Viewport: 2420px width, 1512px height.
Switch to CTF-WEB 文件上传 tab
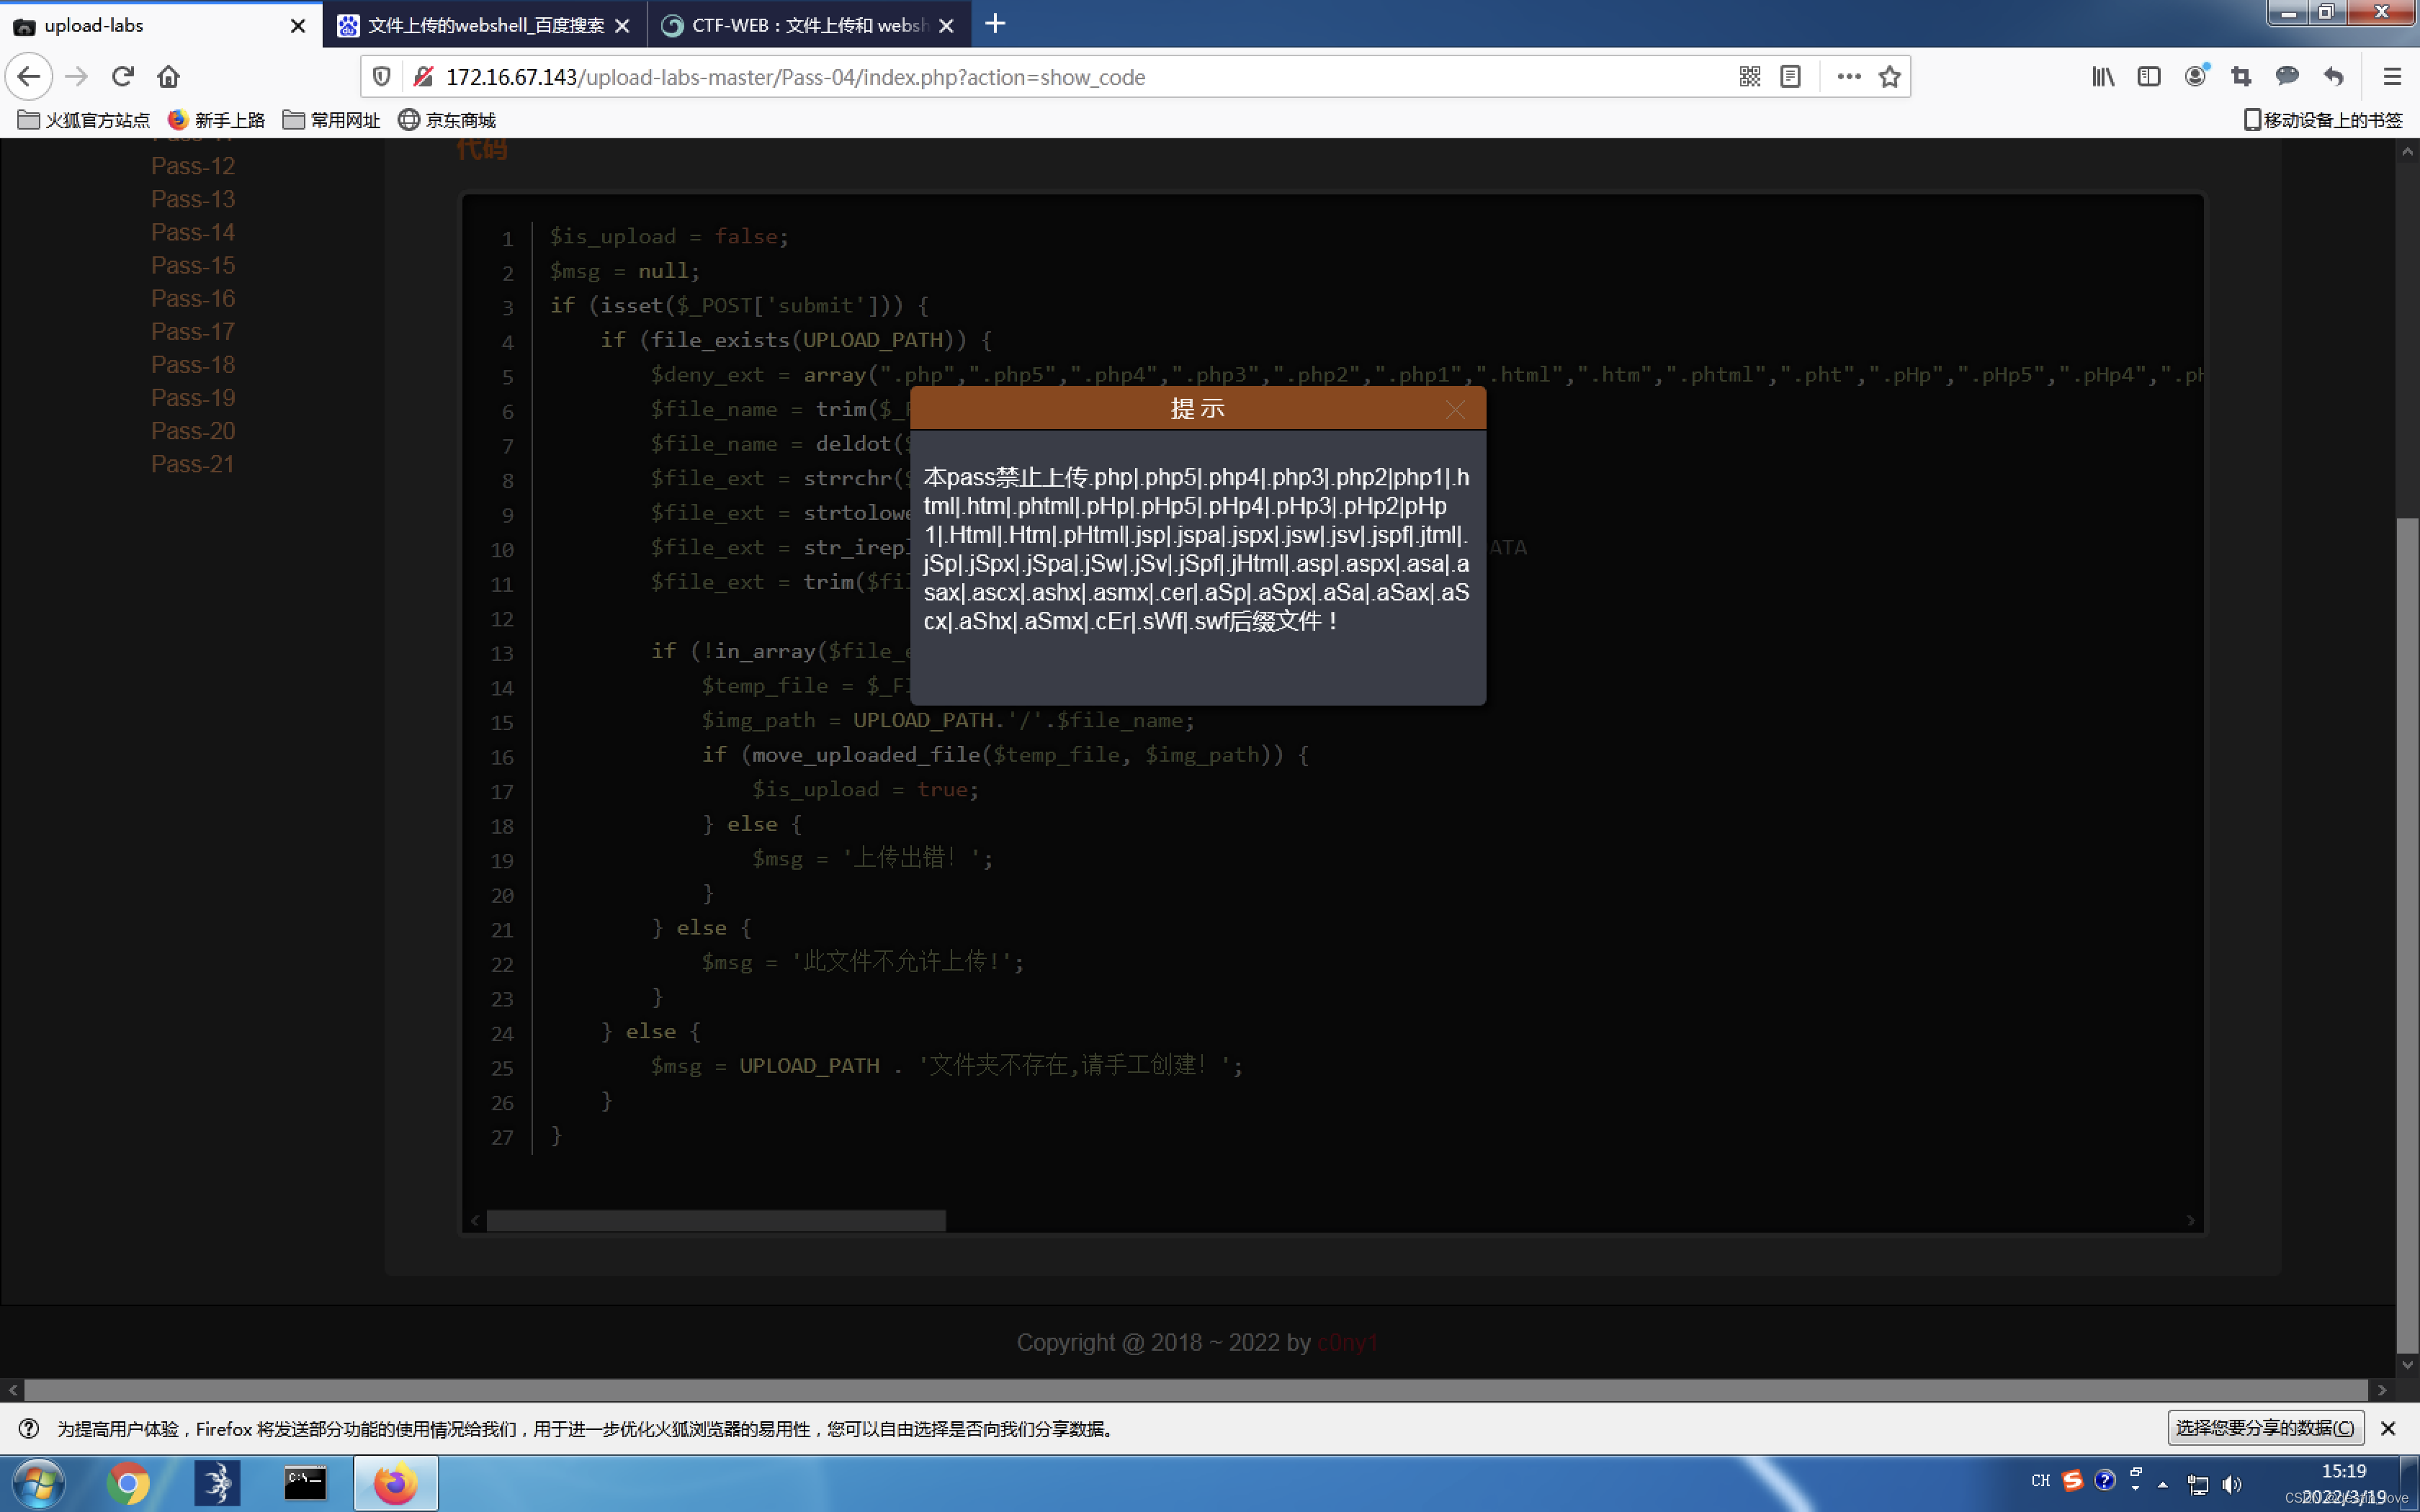click(808, 25)
